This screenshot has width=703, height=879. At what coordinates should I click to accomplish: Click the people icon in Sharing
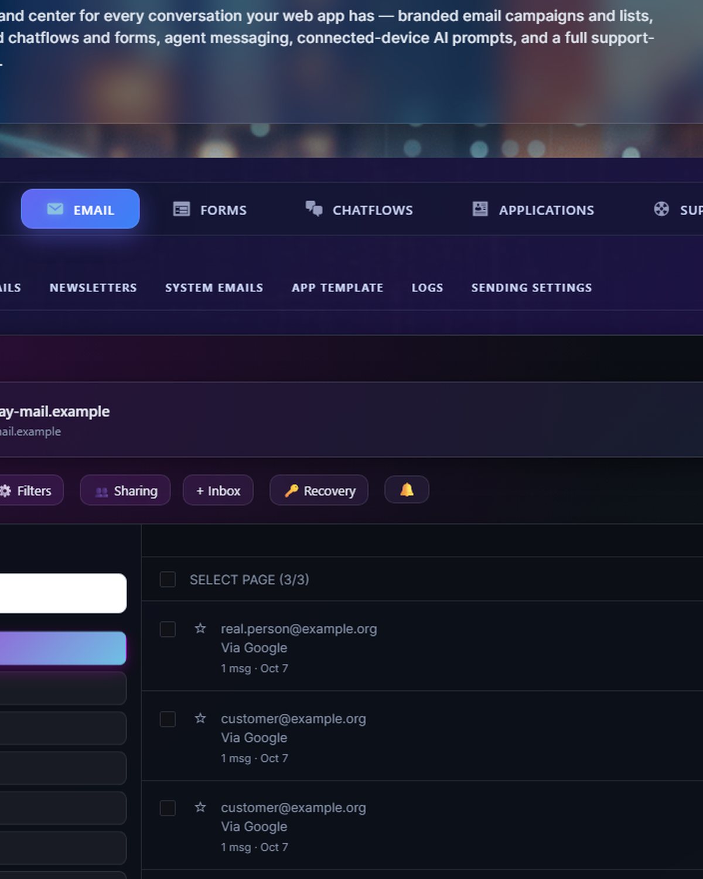tap(101, 492)
